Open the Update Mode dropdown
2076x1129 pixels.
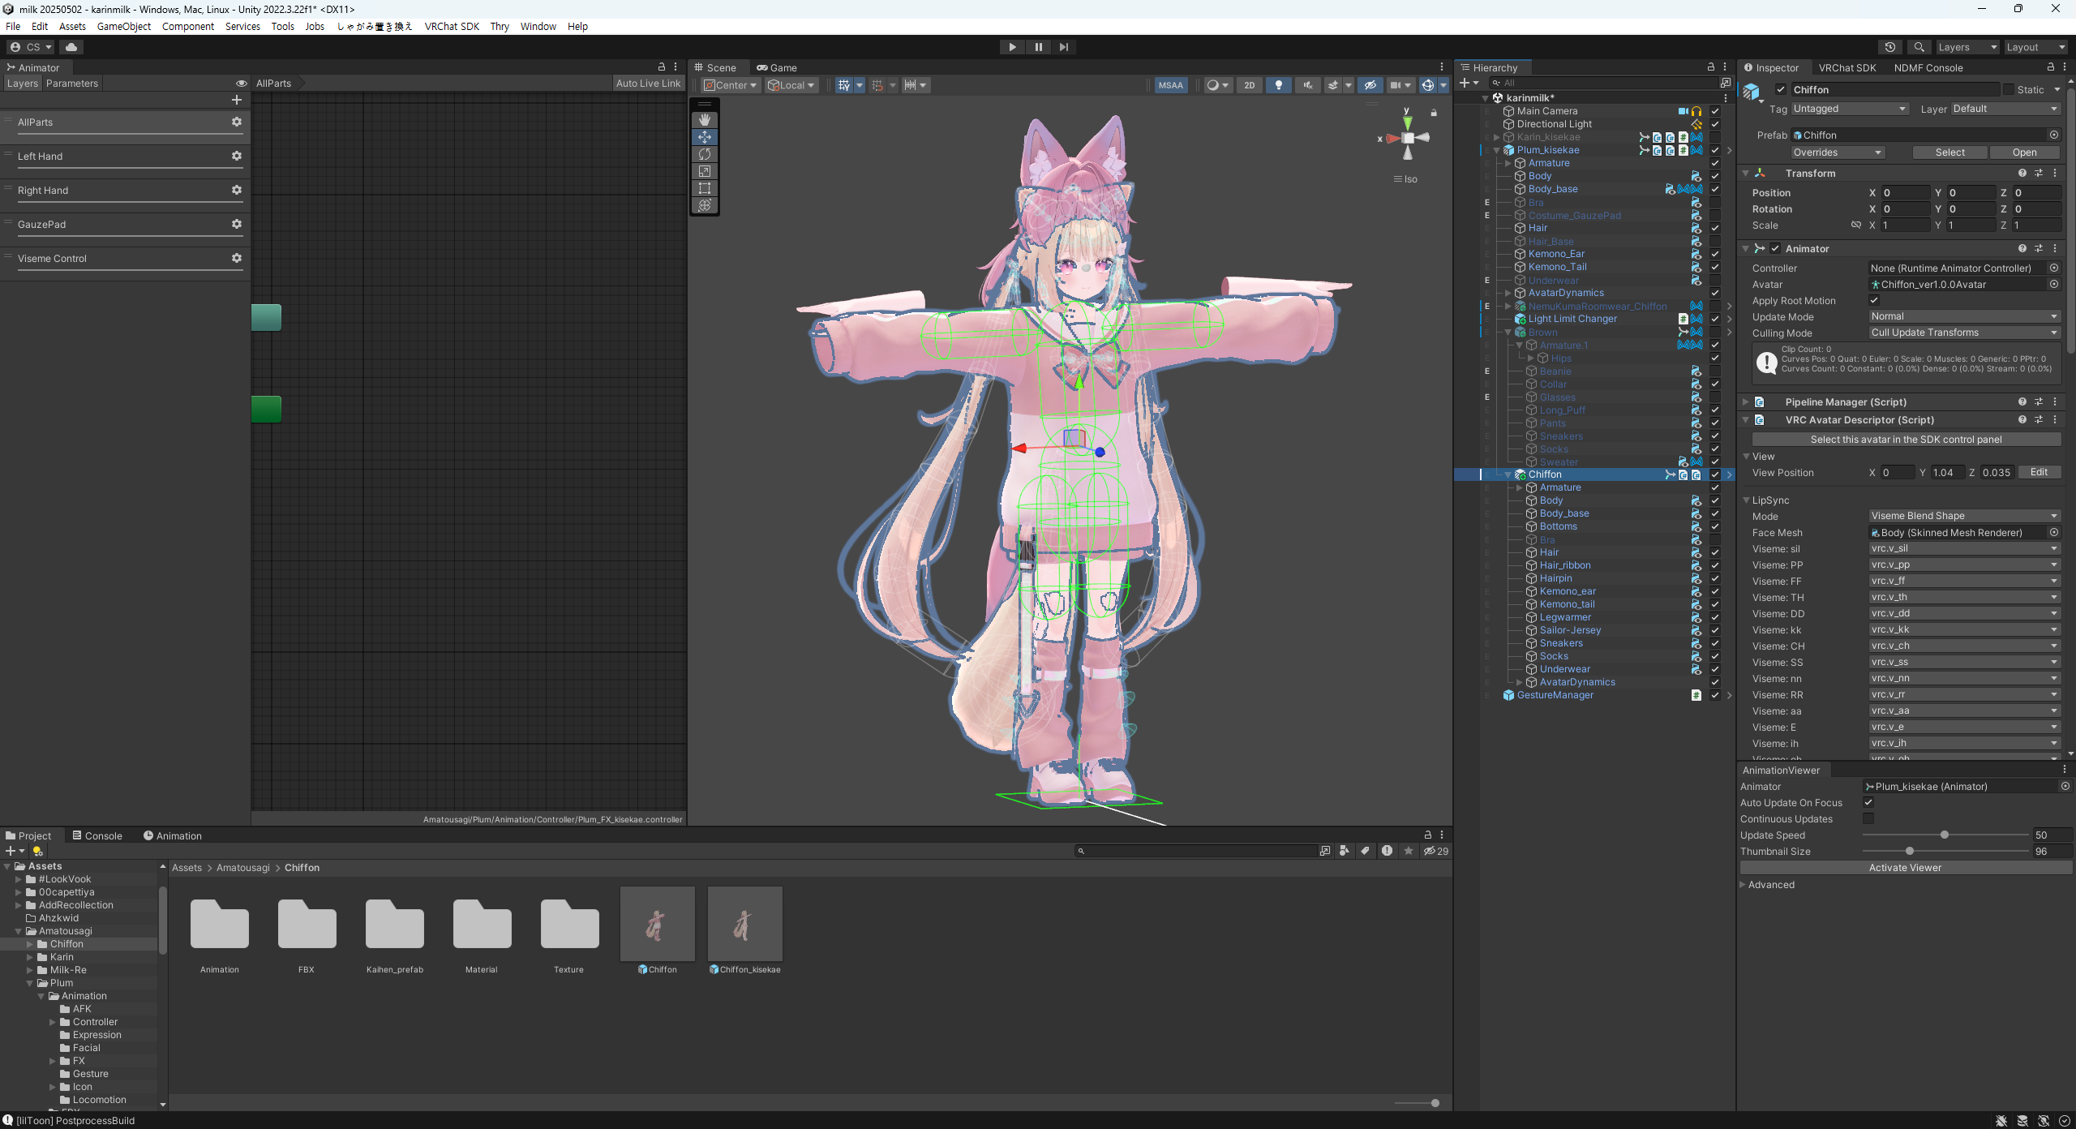[1962, 316]
